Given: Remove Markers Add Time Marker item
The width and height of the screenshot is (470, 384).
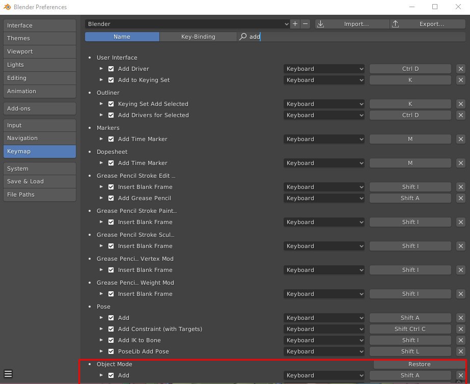Looking at the screenshot, I should [x=461, y=139].
